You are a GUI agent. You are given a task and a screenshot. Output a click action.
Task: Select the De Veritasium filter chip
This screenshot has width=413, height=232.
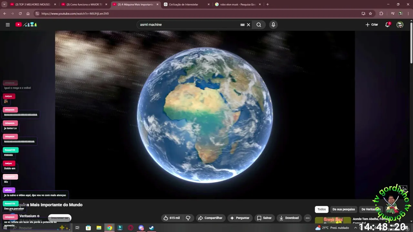click(x=371, y=209)
